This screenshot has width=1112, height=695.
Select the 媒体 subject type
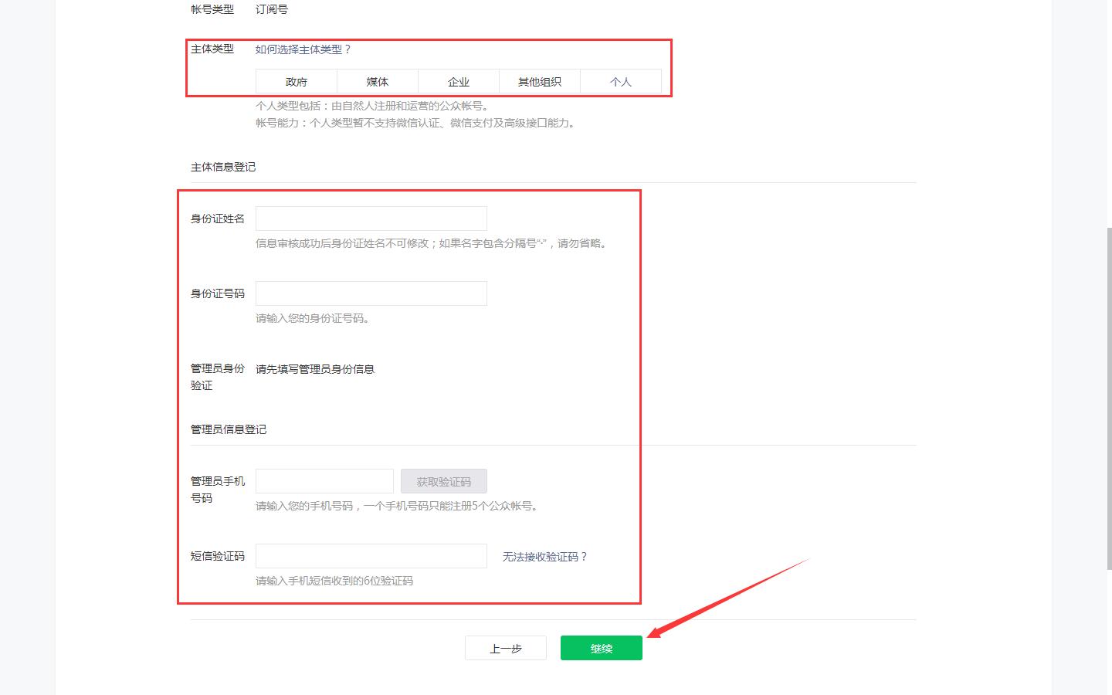(377, 81)
